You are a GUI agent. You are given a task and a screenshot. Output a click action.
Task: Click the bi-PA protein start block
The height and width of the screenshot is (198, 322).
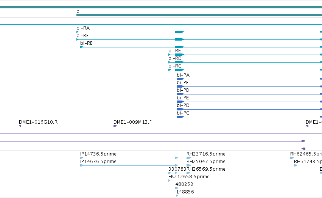[180, 79]
